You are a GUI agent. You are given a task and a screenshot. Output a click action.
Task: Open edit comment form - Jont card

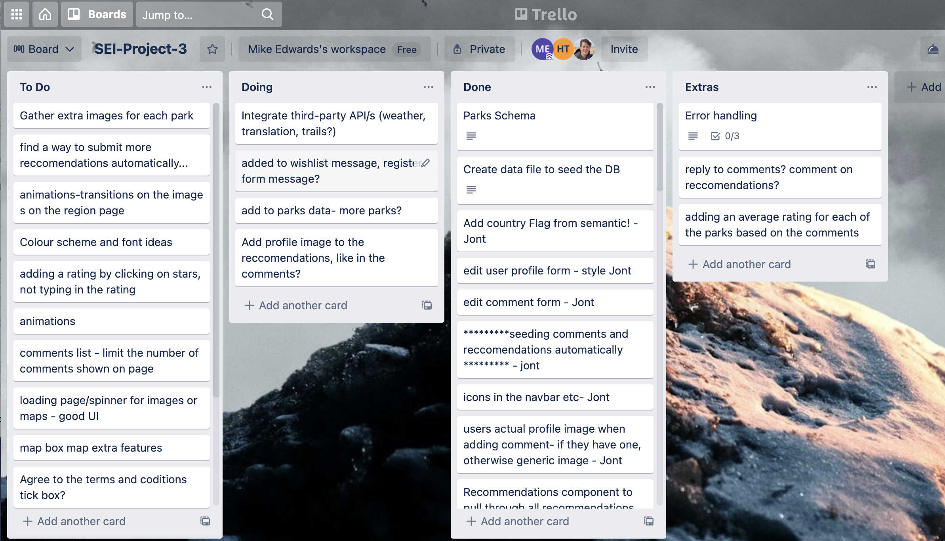[555, 302]
